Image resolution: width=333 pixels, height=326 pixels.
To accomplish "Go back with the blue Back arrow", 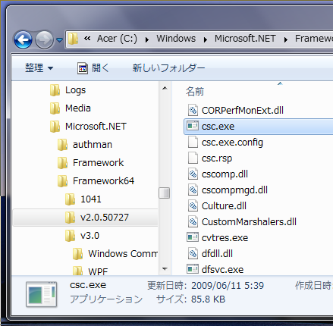I will pos(23,39).
